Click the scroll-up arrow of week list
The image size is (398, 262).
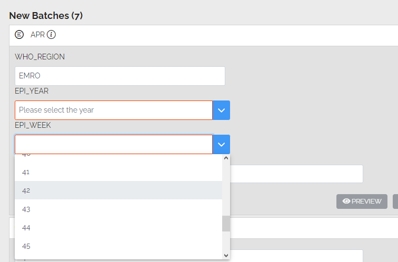[x=226, y=158]
